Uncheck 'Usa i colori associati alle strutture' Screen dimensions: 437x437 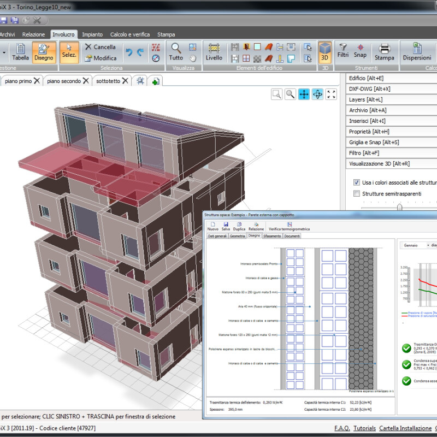click(x=357, y=182)
